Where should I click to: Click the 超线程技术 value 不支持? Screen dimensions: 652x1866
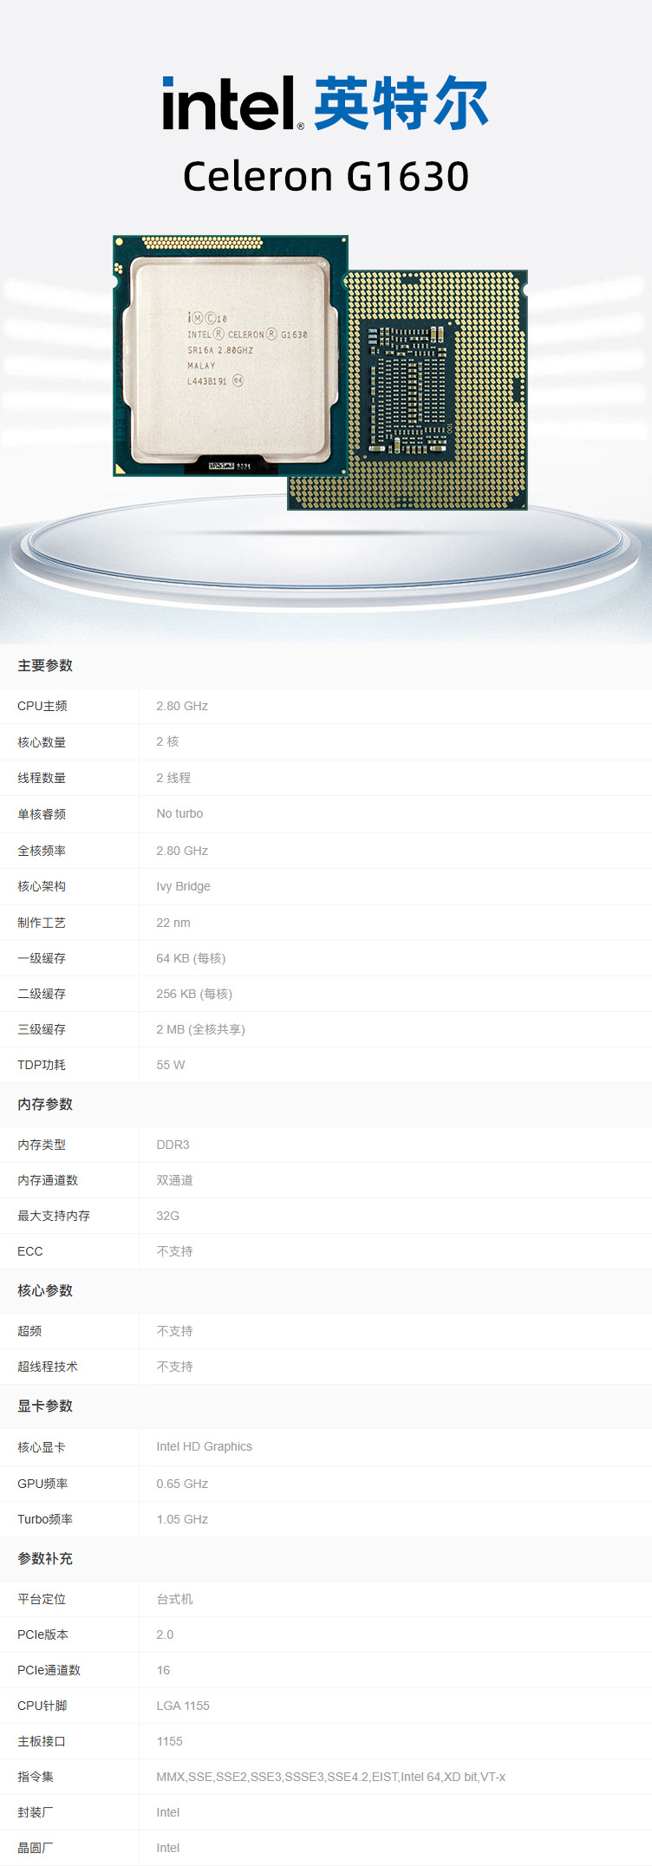[x=174, y=1367]
